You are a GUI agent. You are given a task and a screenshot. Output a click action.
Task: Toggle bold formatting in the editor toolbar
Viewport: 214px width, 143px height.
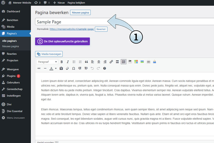[x=62, y=62]
